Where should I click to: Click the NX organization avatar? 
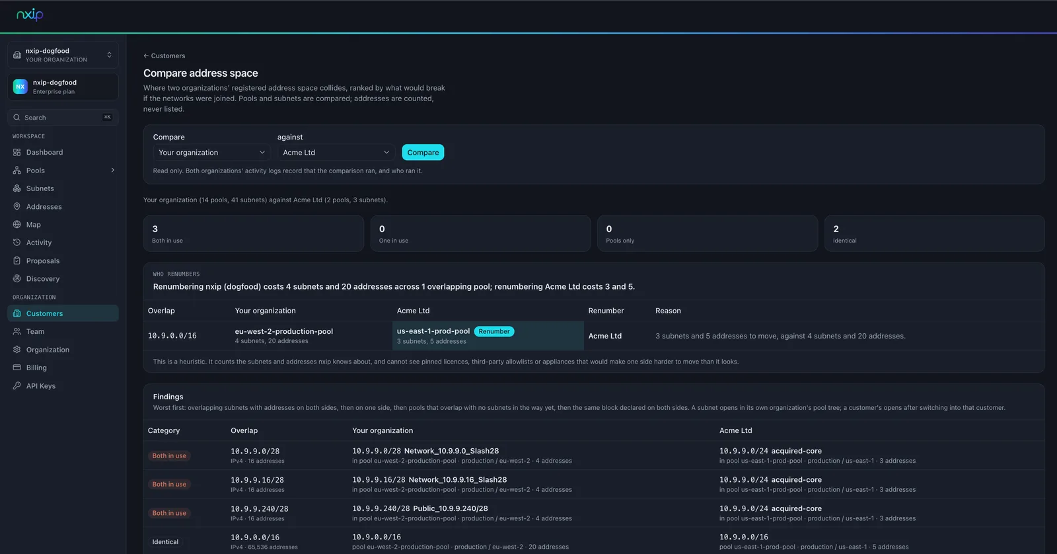point(20,87)
